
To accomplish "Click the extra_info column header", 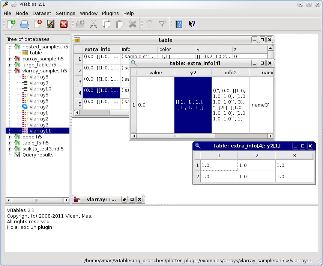I will click(97, 50).
